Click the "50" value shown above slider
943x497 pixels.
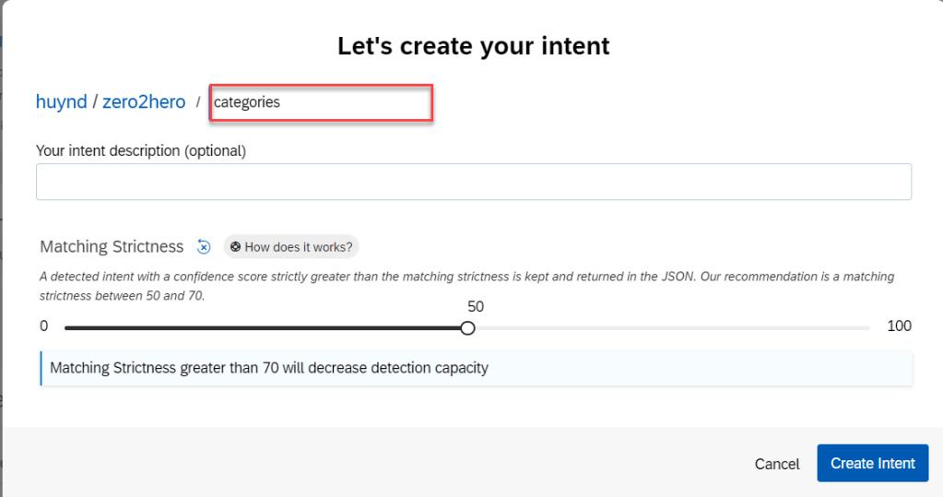pos(476,307)
